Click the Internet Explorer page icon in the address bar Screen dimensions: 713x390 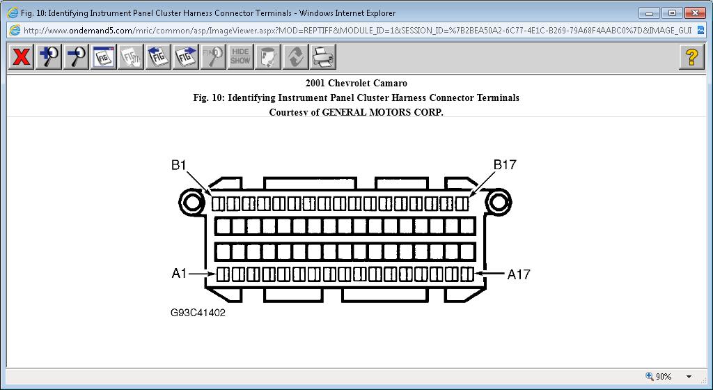point(15,31)
